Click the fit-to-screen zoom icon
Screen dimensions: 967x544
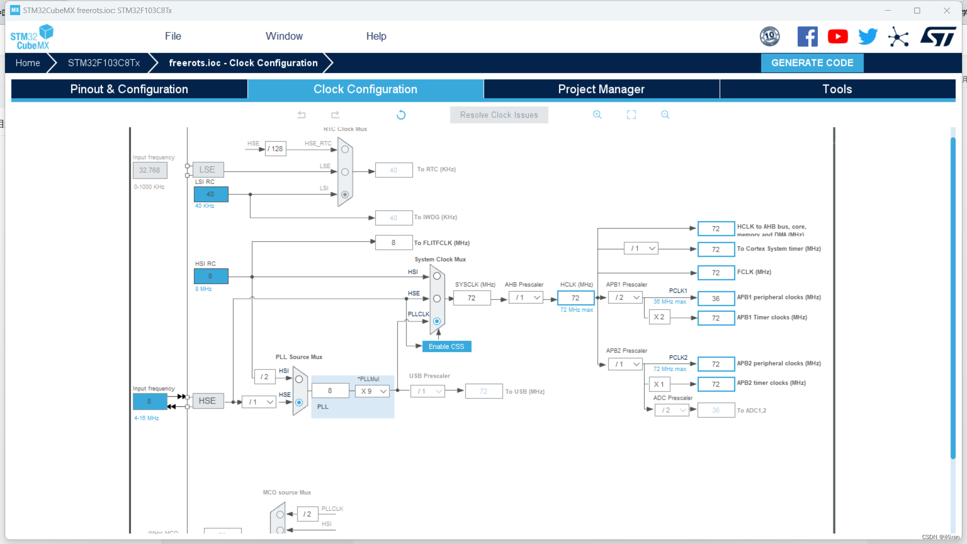pyautogui.click(x=631, y=115)
